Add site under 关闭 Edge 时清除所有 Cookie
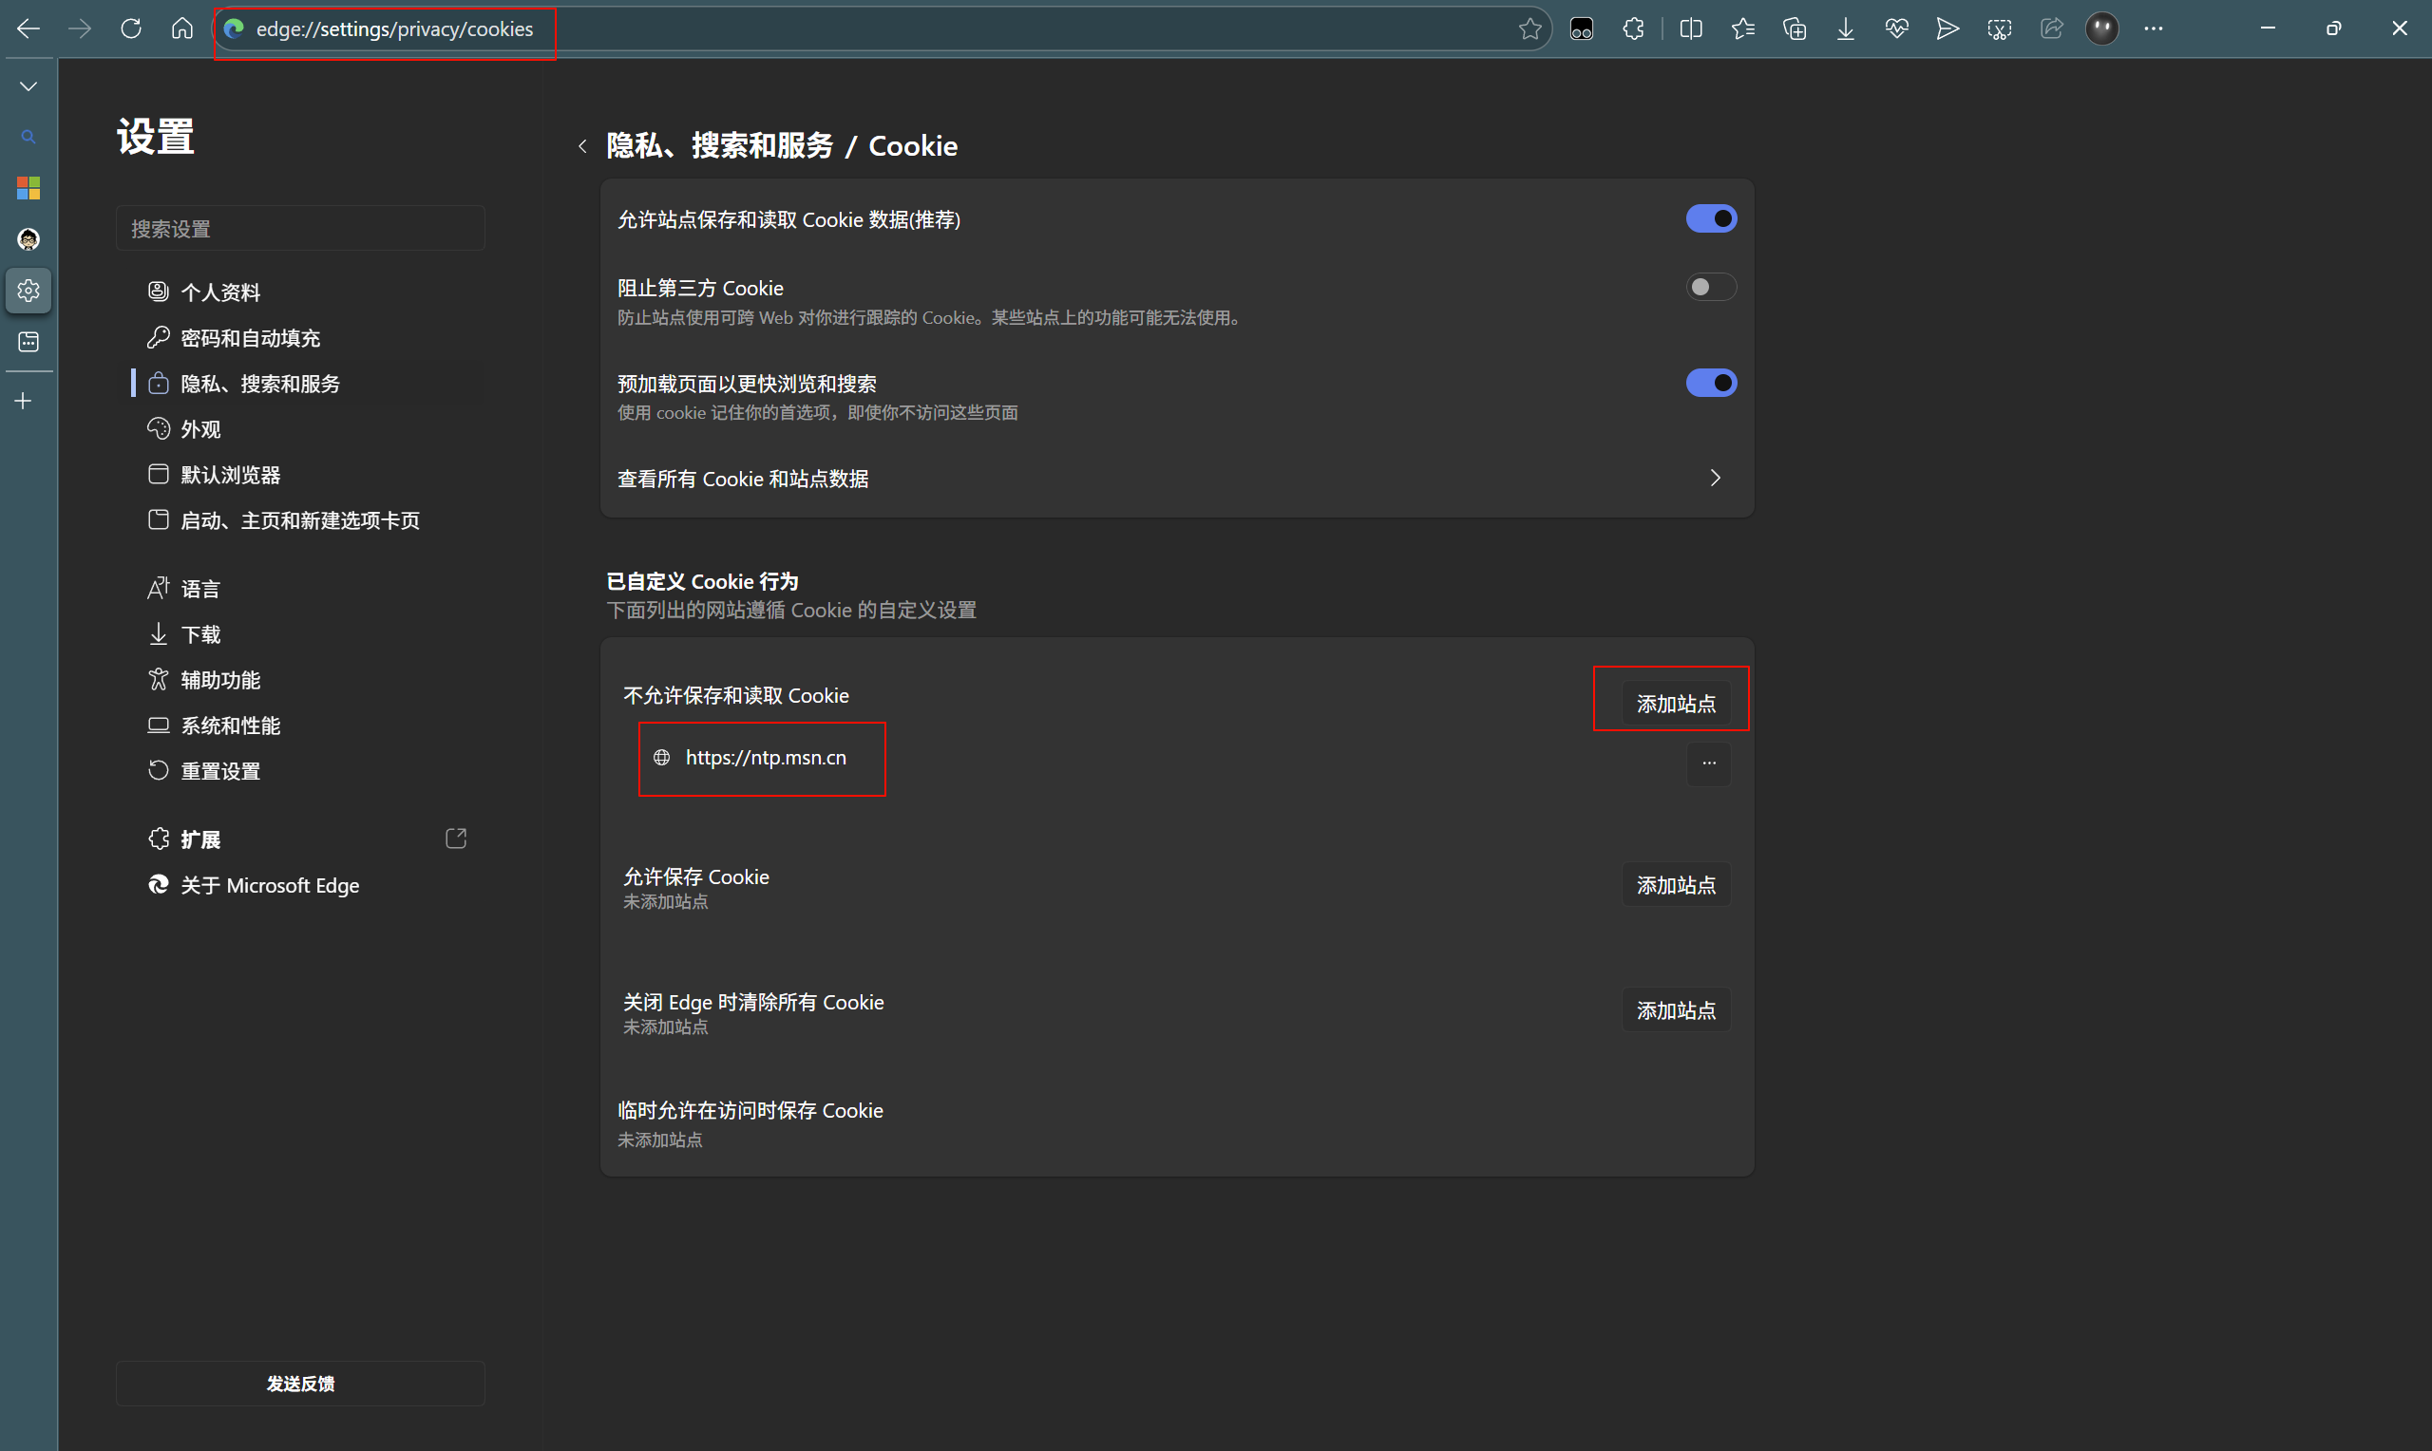Image resolution: width=2432 pixels, height=1451 pixels. click(x=1676, y=1010)
